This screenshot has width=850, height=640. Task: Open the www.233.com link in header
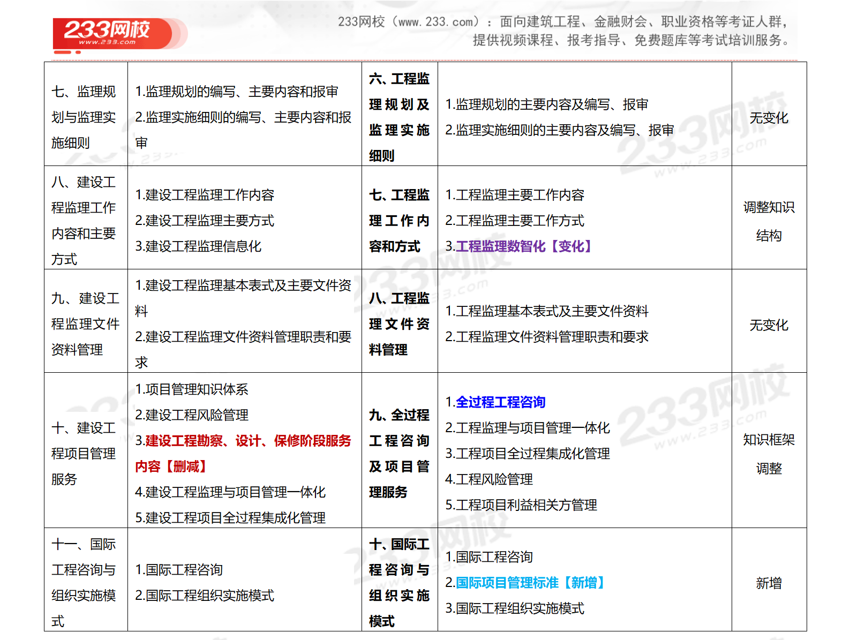click(x=436, y=22)
